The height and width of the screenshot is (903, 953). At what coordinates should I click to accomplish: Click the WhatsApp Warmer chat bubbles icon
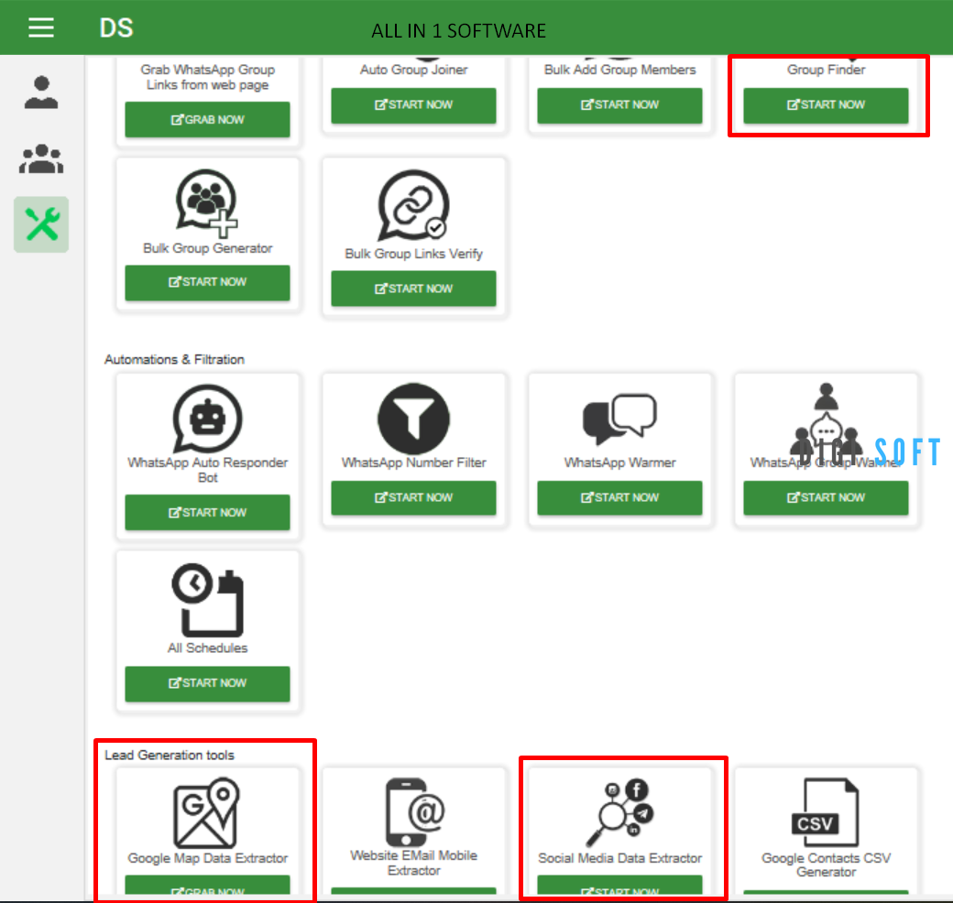click(619, 419)
